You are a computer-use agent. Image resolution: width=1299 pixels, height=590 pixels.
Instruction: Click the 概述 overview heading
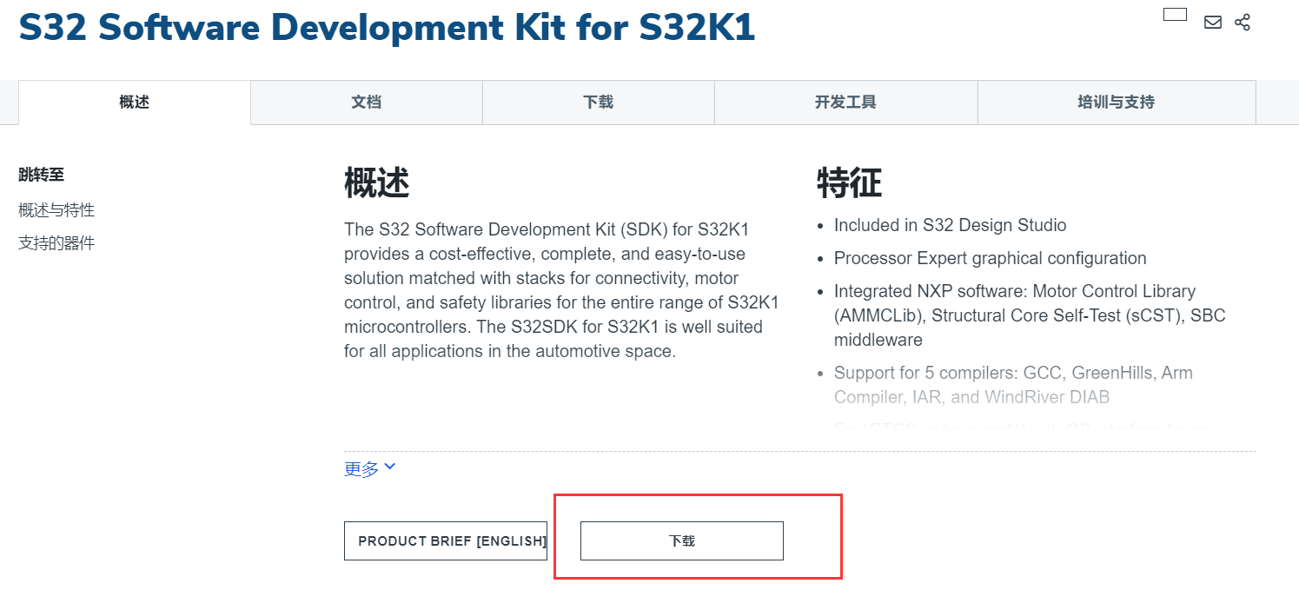[374, 183]
